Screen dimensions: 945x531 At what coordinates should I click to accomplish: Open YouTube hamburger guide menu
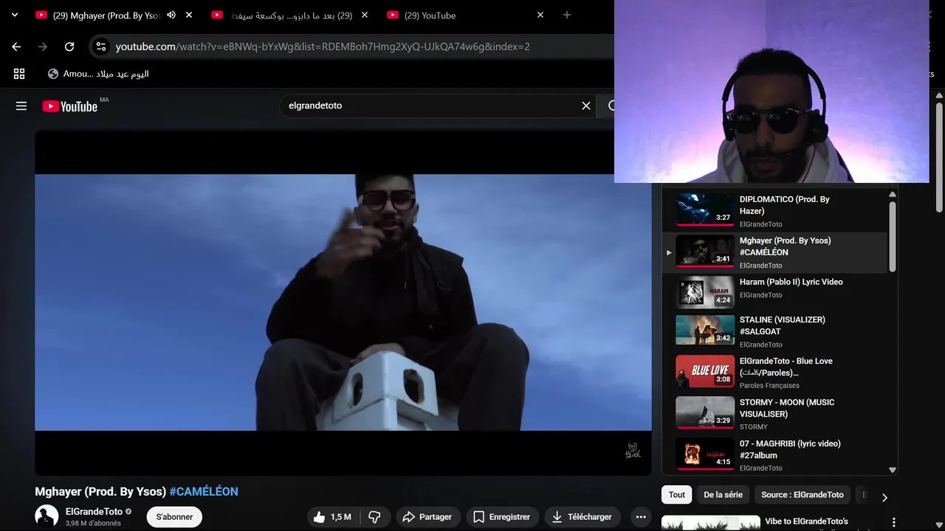point(21,106)
